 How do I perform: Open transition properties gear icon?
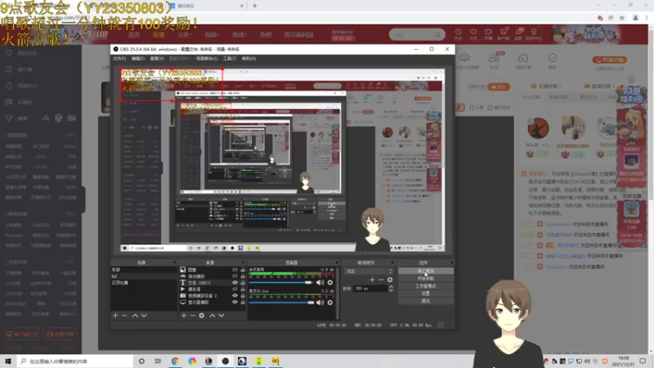point(390,280)
